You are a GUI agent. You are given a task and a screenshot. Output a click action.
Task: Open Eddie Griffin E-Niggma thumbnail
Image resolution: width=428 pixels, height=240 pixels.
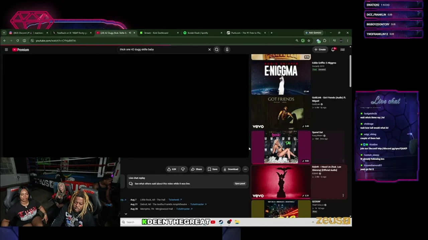[281, 78]
